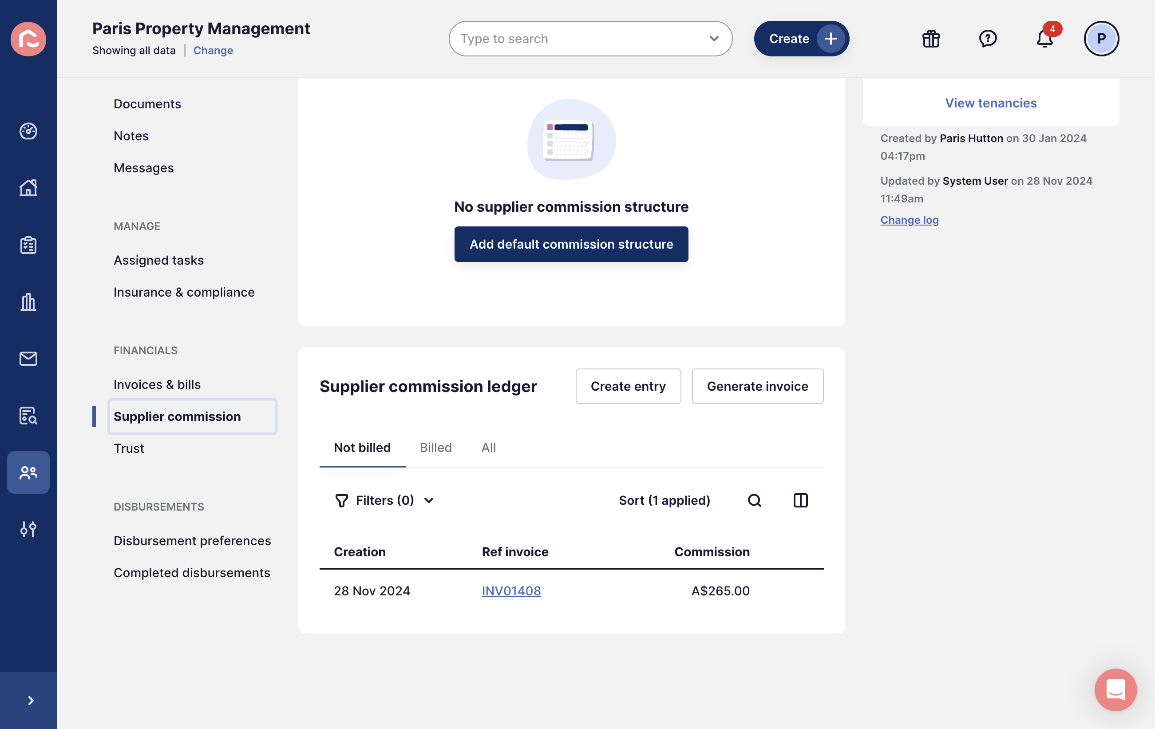Open the accounting bar chart icon
The image size is (1155, 729).
[28, 301]
